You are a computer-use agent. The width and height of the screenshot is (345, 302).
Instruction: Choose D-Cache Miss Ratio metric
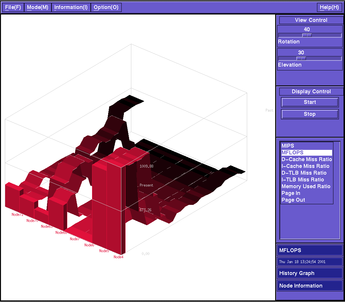click(306, 160)
